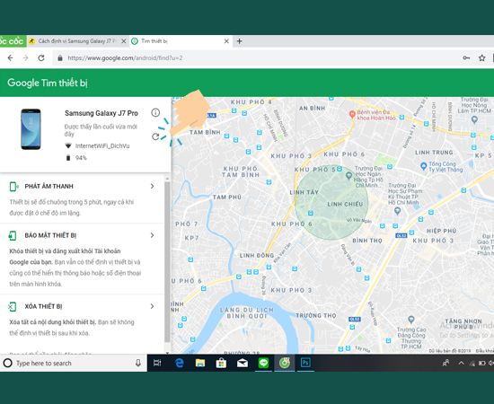Click the 'TRƯỜNG THỌ' map label

[x=316, y=315]
